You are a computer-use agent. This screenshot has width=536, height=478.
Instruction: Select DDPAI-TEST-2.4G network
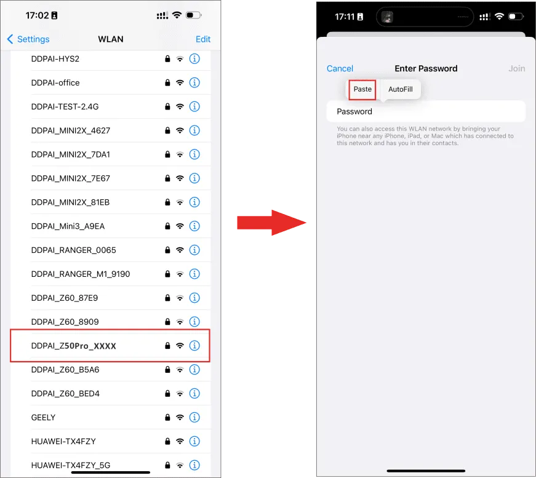[x=110, y=106]
